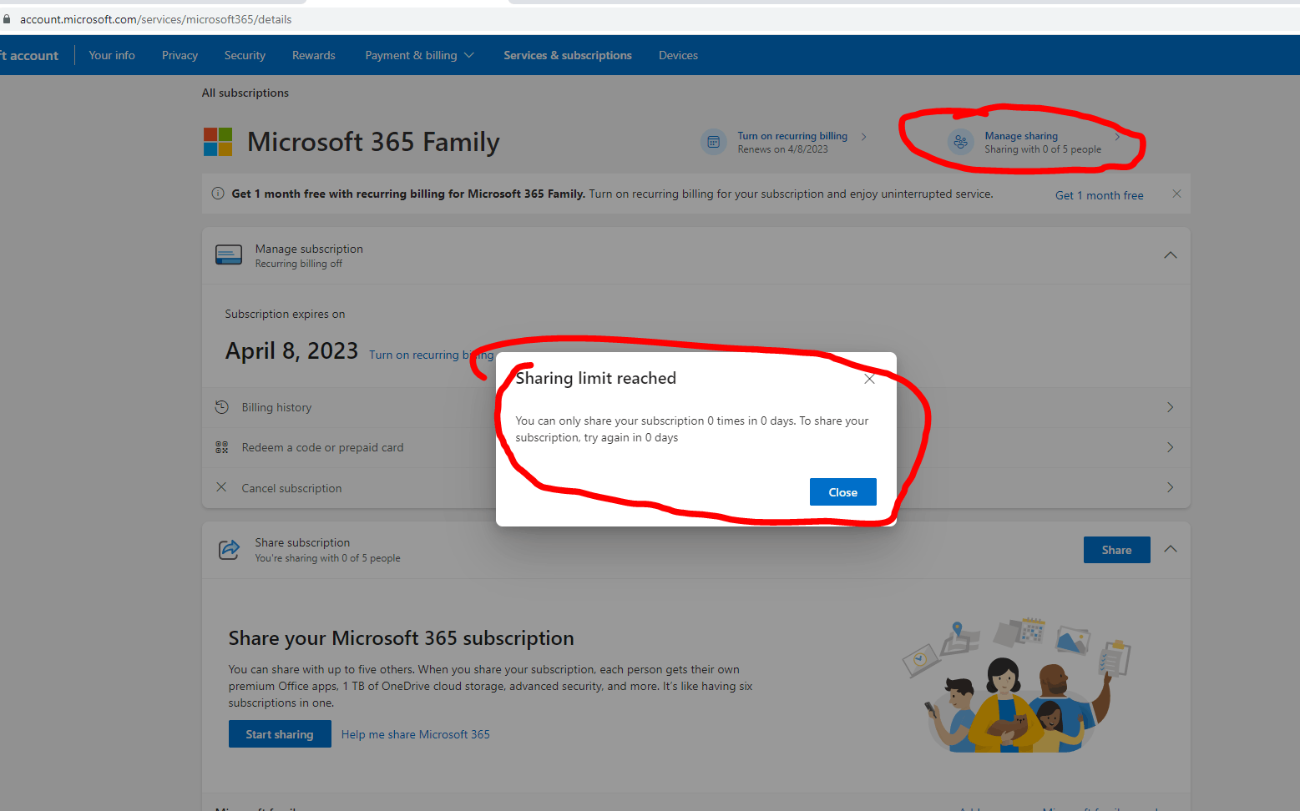Click the Manage sharing people icon

pyautogui.click(x=961, y=142)
